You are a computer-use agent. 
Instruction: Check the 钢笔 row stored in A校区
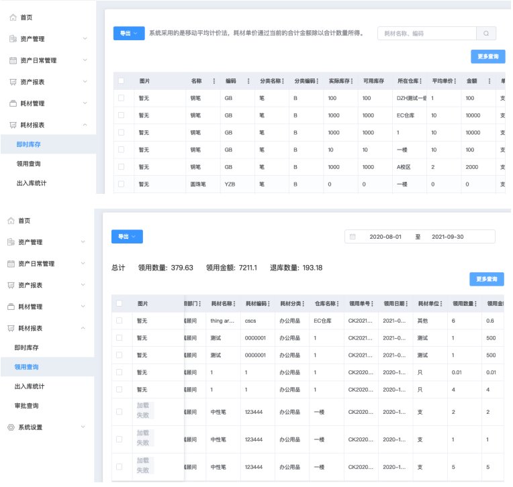[121, 166]
